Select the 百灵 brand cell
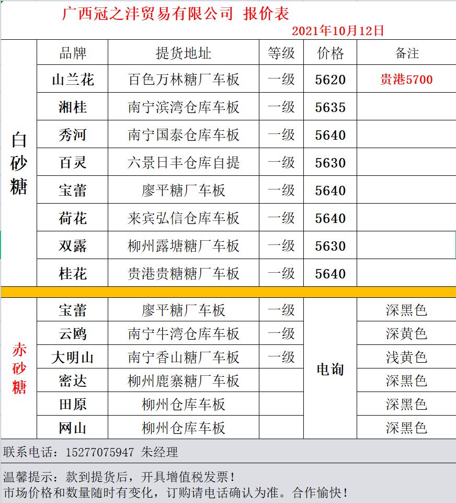Viewport: 456px width, 503px height. 72,163
